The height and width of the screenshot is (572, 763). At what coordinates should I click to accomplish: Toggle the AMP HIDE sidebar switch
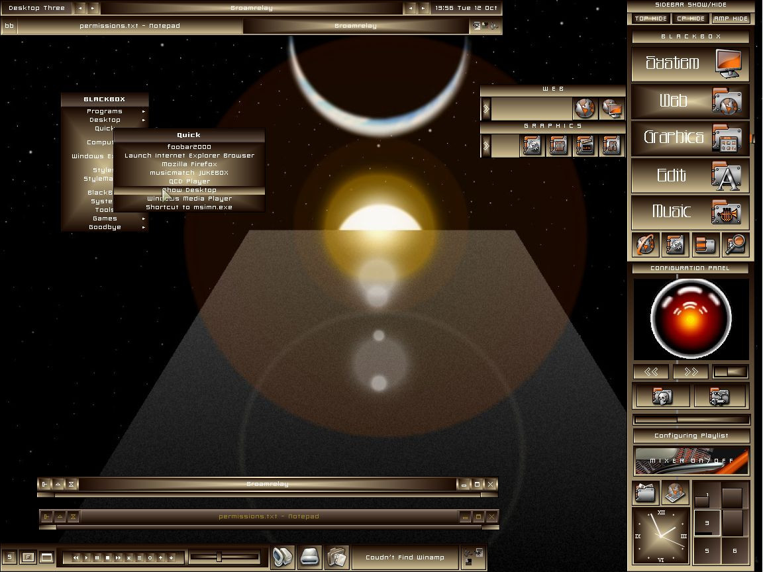731,19
